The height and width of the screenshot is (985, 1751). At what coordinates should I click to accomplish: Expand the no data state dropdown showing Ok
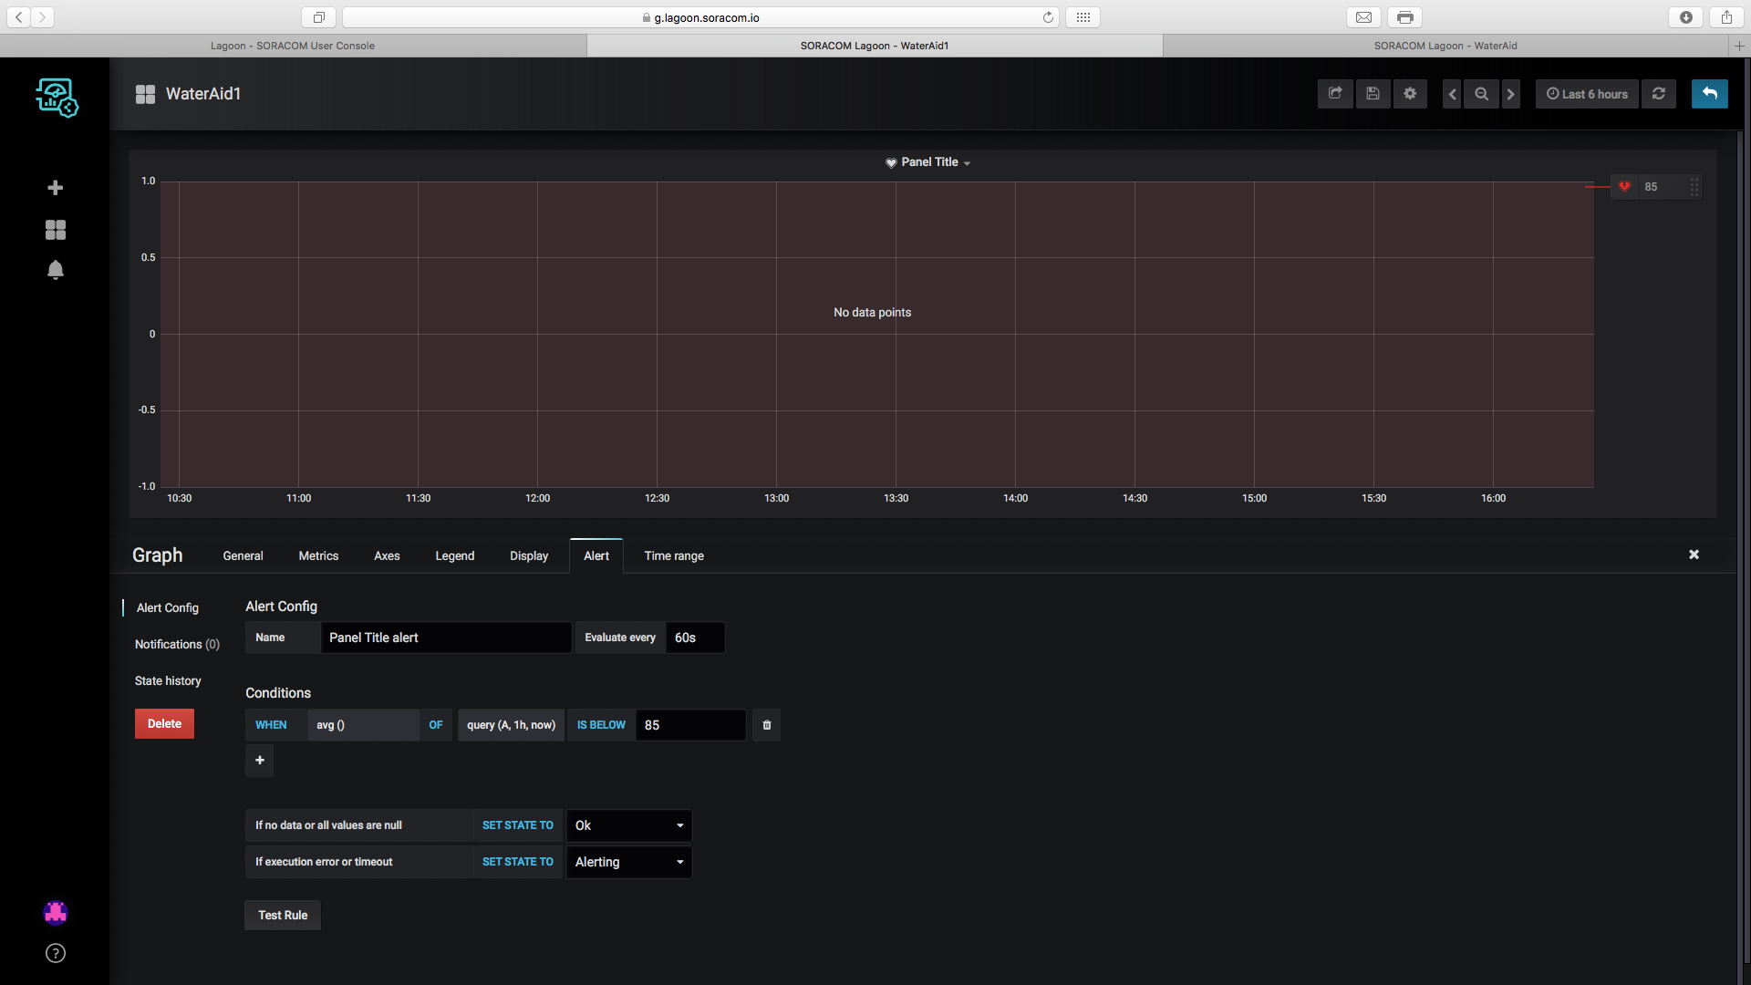tap(628, 825)
